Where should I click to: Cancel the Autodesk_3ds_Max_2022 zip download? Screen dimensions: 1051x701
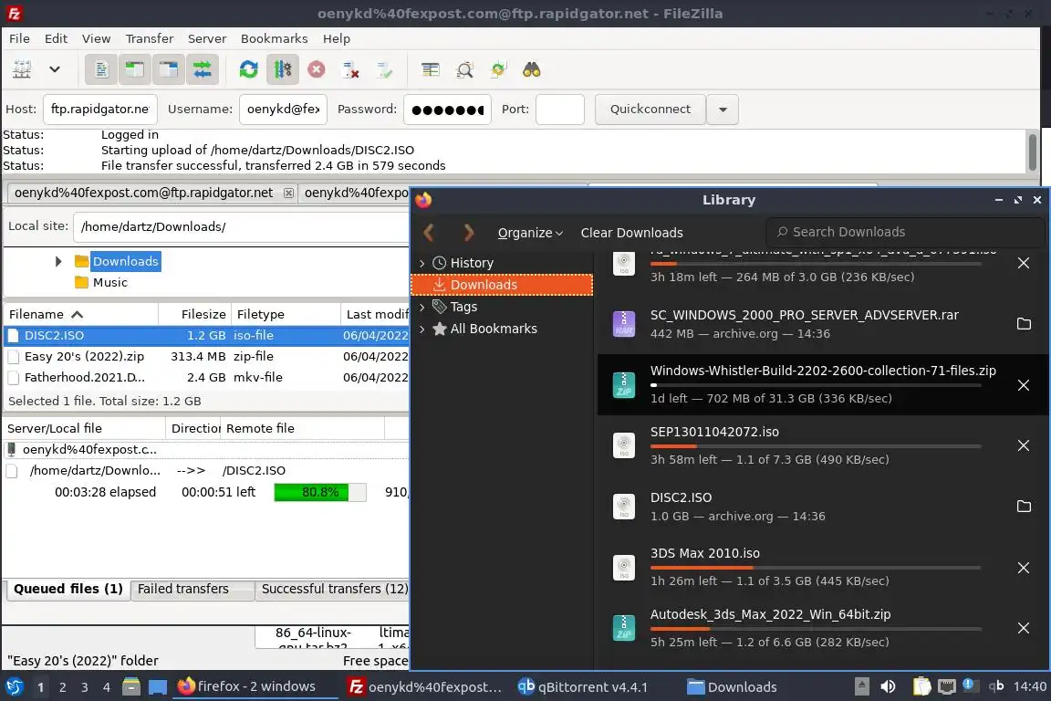pyautogui.click(x=1024, y=628)
